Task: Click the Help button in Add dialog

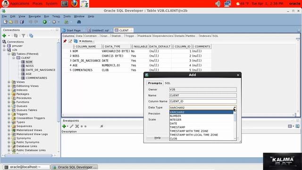Action: click(157, 138)
